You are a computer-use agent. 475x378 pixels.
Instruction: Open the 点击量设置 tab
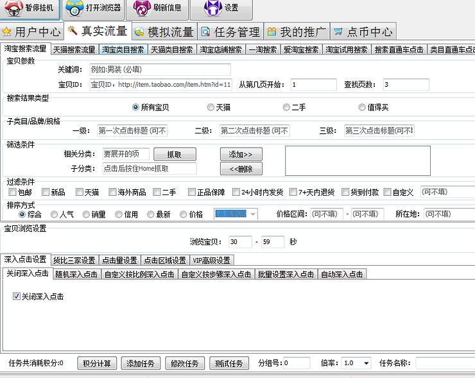(119, 260)
